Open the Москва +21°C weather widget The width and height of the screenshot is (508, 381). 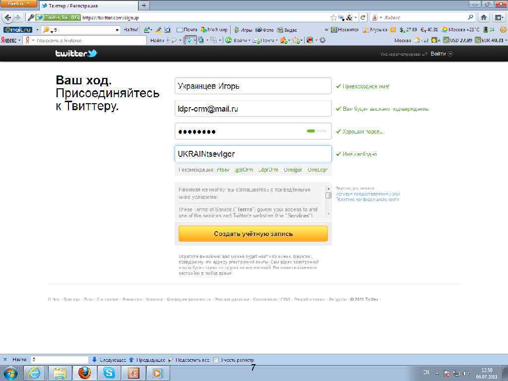point(460,30)
